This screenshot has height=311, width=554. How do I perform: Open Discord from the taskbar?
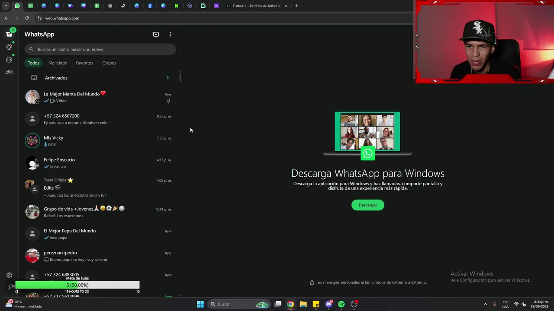(329, 304)
